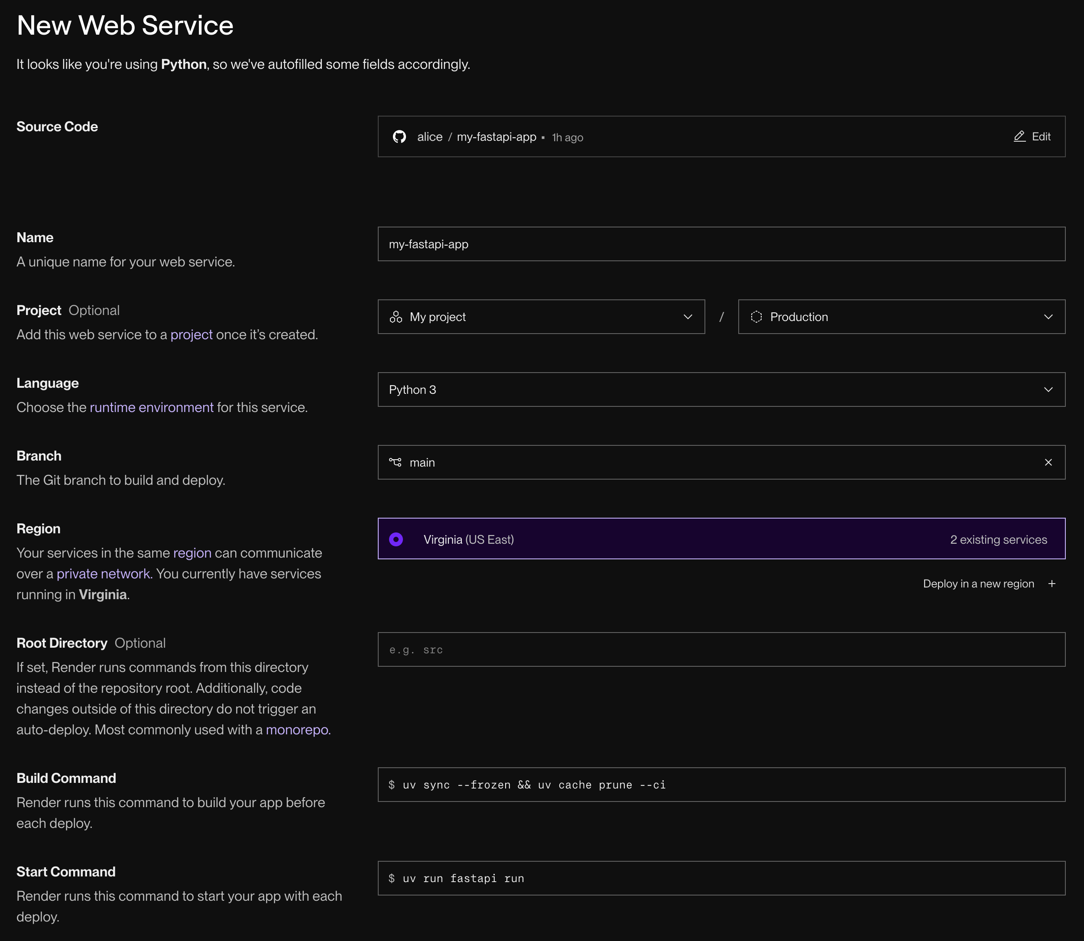Open the My project dropdown
The image size is (1084, 941).
tap(541, 317)
